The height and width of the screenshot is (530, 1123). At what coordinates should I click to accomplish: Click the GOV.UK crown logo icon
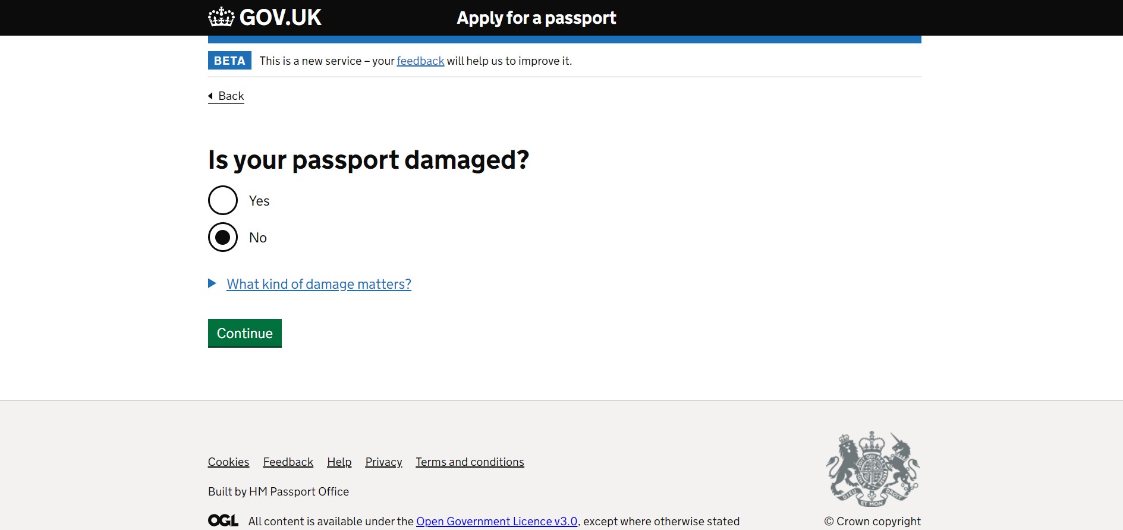[221, 17]
